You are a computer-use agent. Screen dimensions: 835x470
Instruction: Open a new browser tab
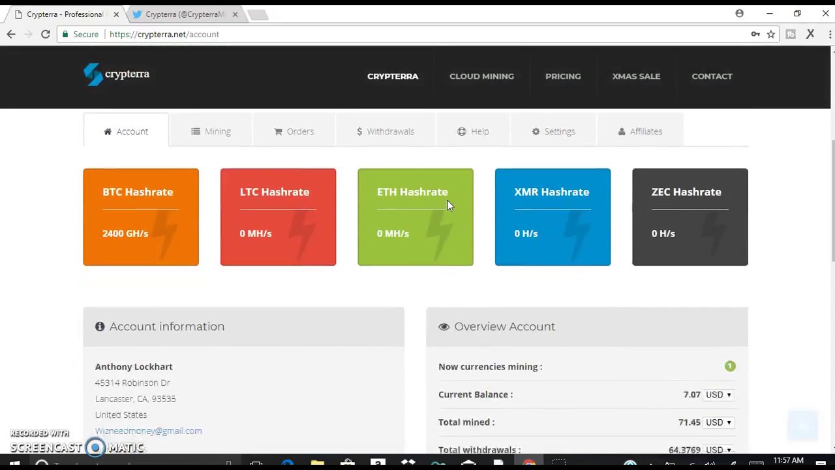pos(258,14)
